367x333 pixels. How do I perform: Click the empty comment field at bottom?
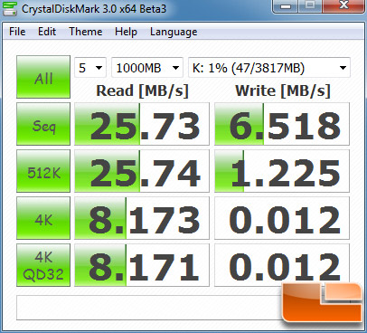[x=149, y=308]
